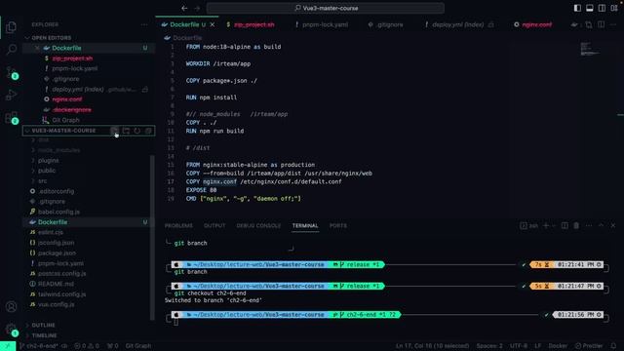The image size is (624, 351).
Task: Create a new folder in VUE3-MASTER-COURSE
Action: [126, 131]
